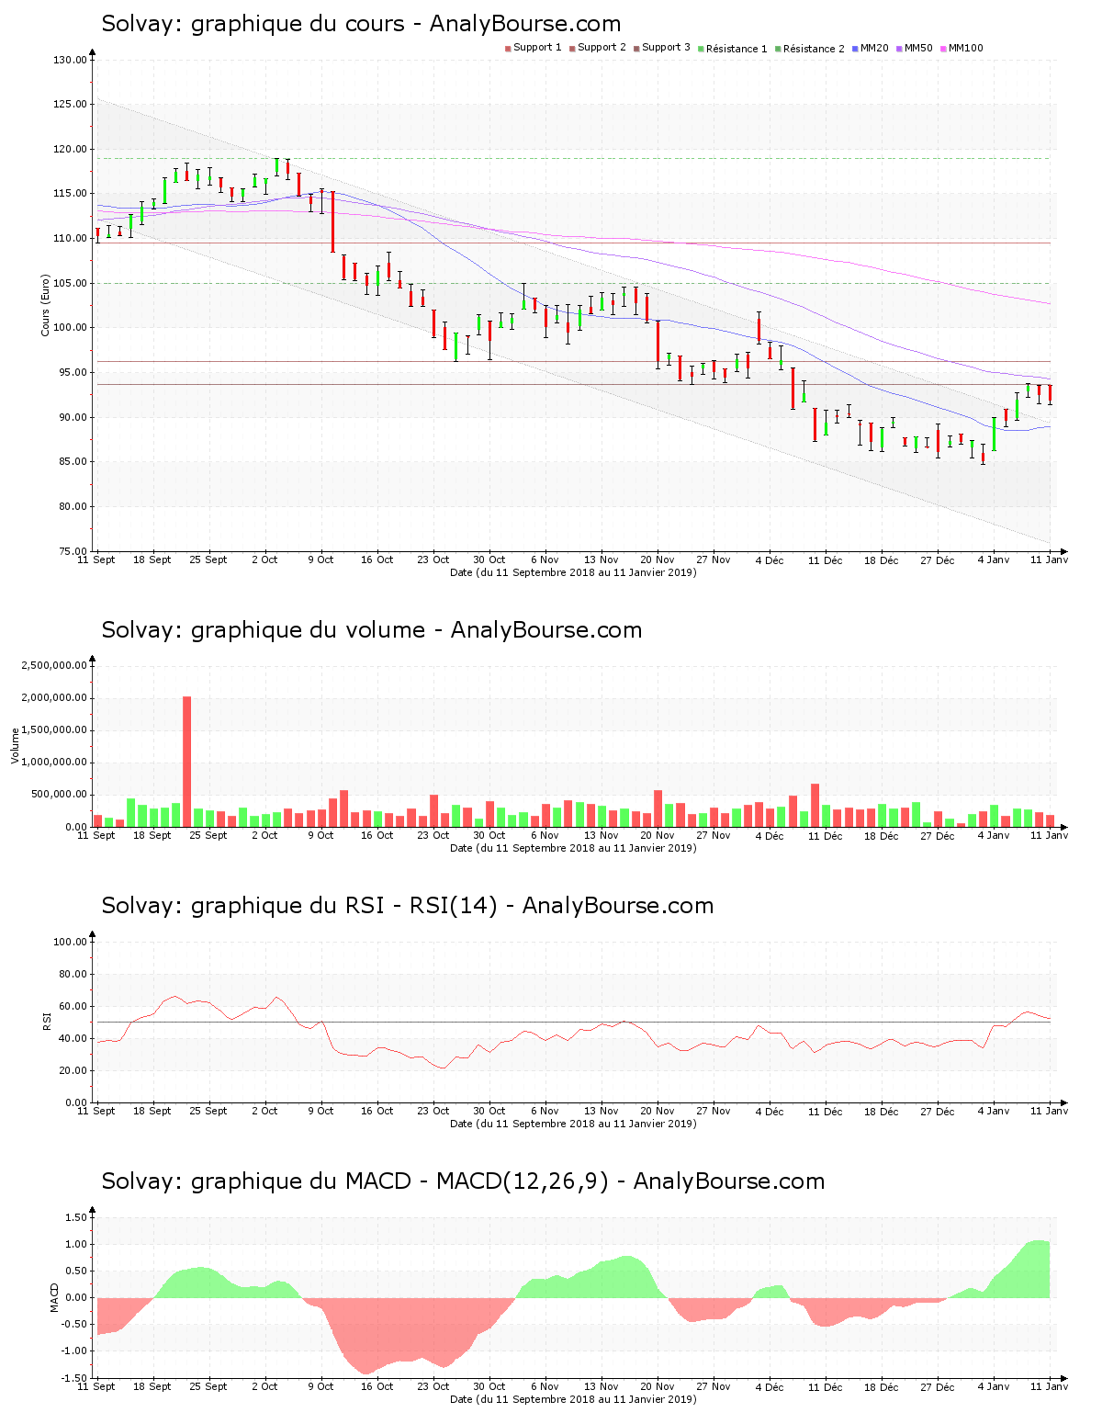Click the 125.00 price axis value

[71, 105]
